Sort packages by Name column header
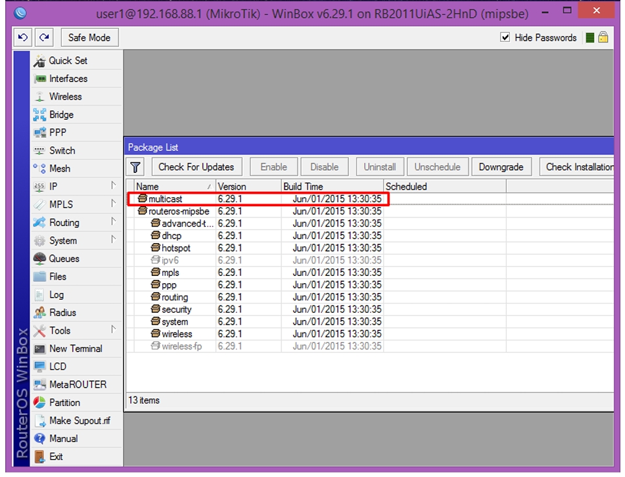 pos(175,187)
